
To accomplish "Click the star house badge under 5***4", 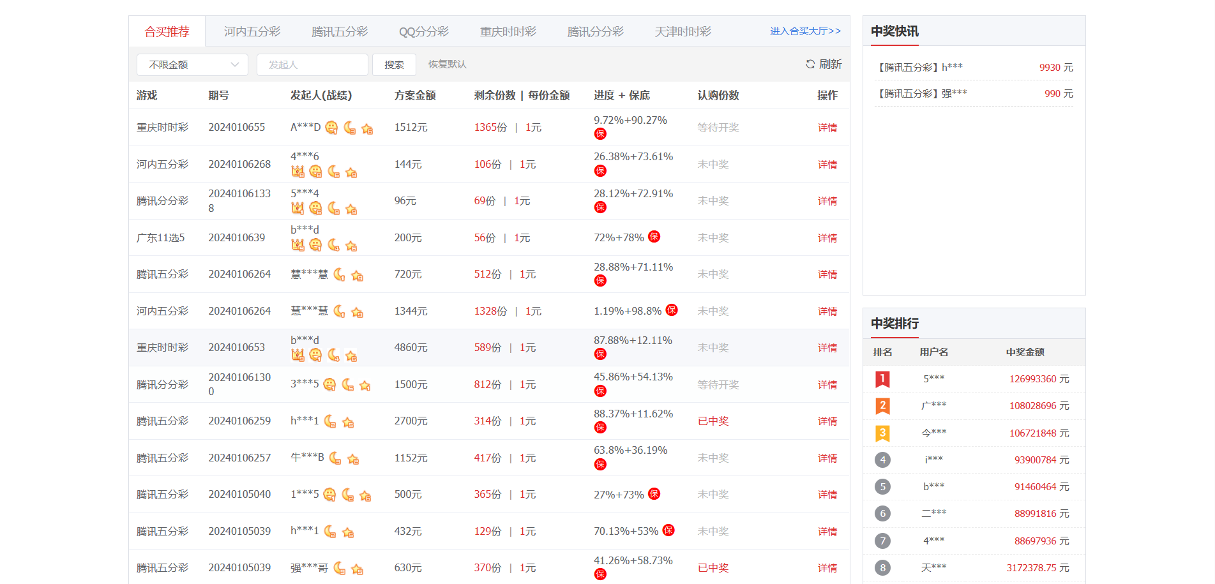I will pos(351,209).
